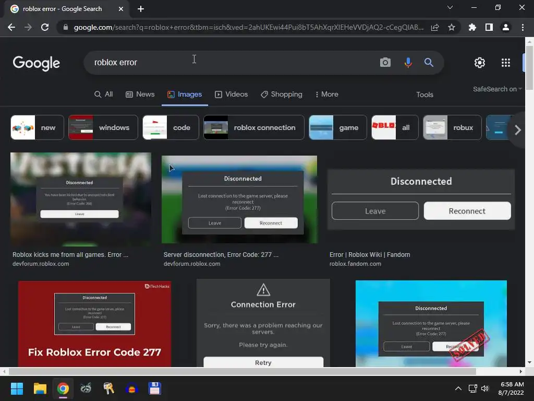The width and height of the screenshot is (534, 401).
Task: Filter images by 'roblox connection' chip
Action: pos(254,127)
